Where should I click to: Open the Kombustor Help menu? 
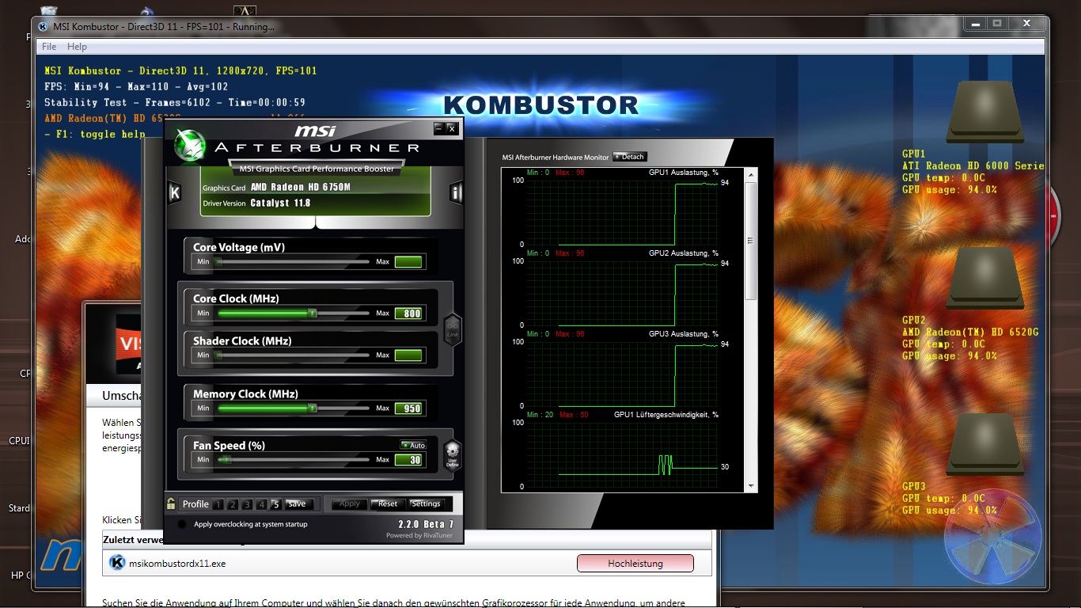point(77,47)
